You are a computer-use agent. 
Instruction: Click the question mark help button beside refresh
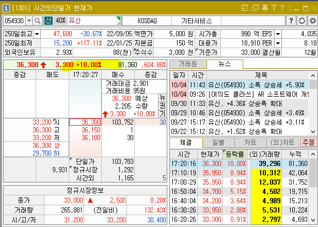click(x=291, y=21)
